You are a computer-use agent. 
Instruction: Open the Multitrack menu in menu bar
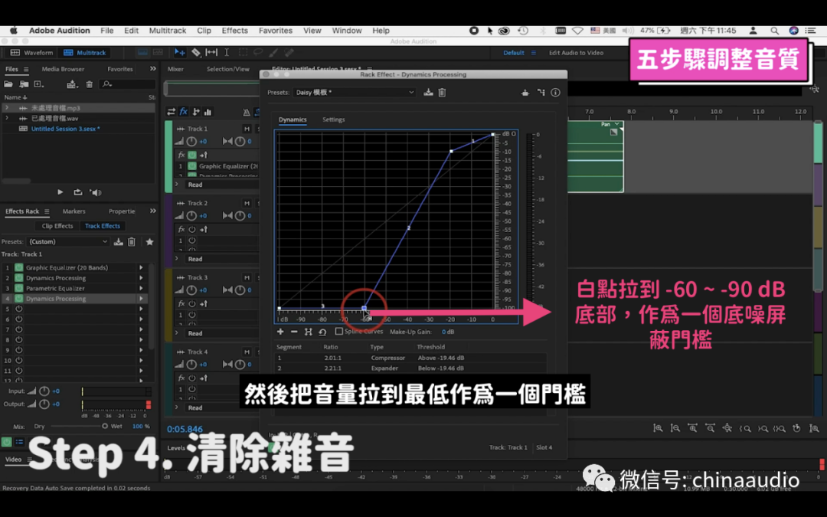[168, 31]
